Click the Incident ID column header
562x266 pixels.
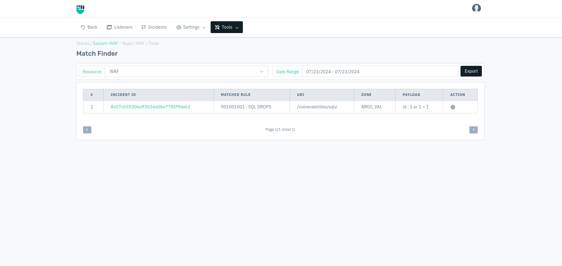159,95
